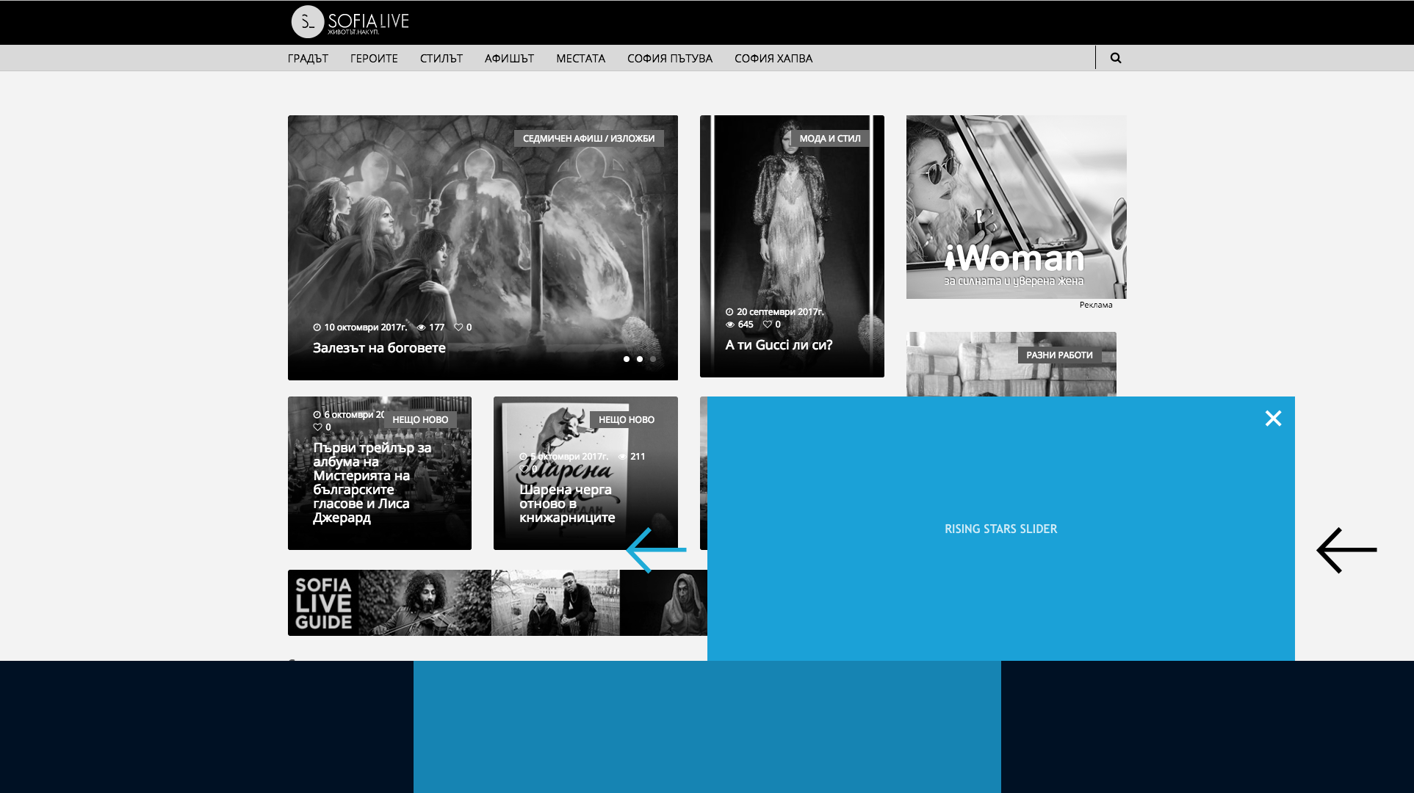
Task: Click the search magnifier icon
Action: coord(1115,58)
